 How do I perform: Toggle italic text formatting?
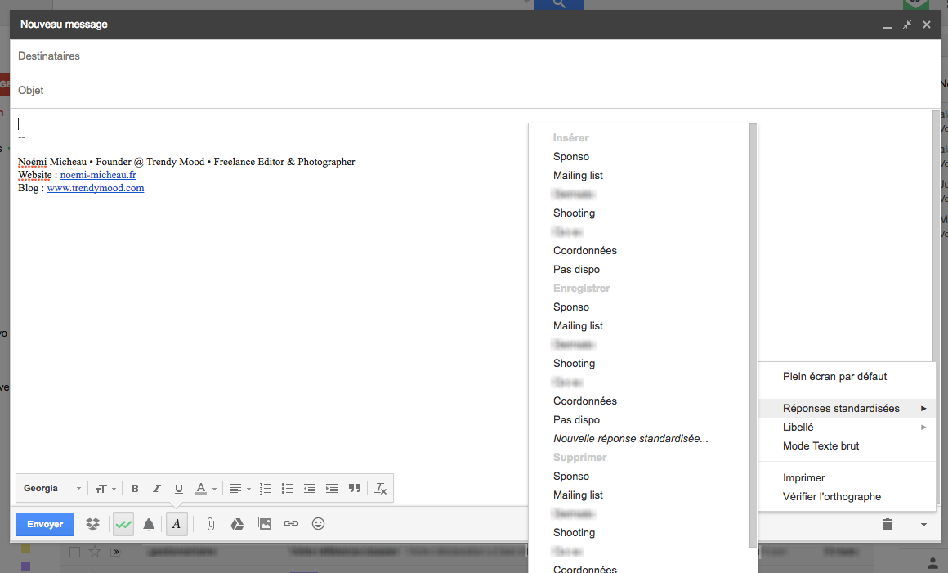pyautogui.click(x=157, y=489)
